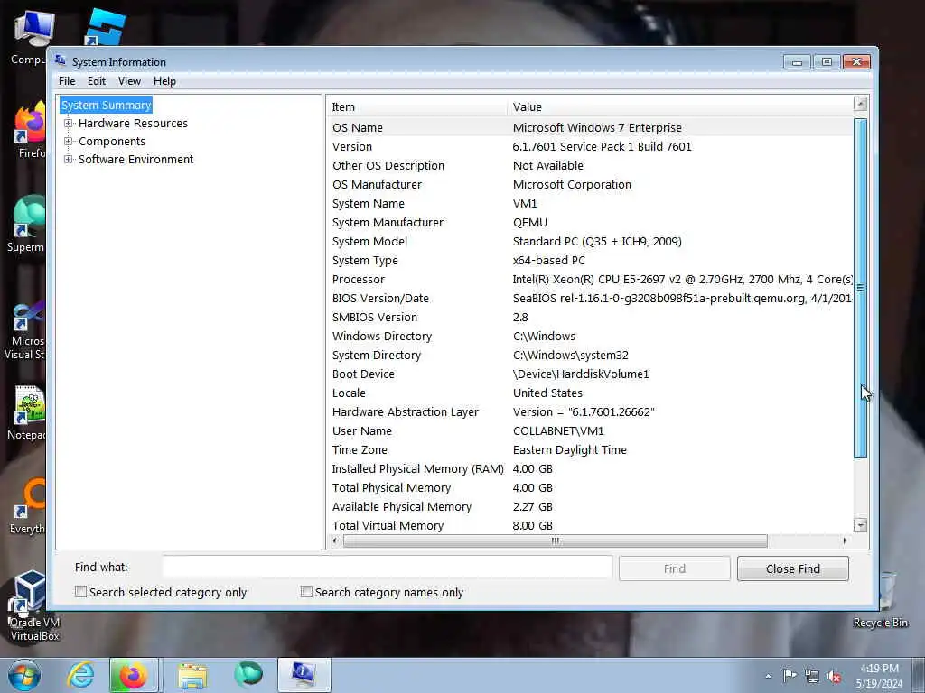Click the muted volume tray icon
The image size is (925, 693).
pos(834,677)
